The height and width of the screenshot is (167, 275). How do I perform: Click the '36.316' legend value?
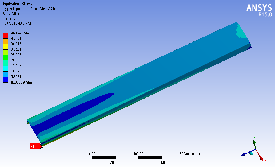pos(16,44)
